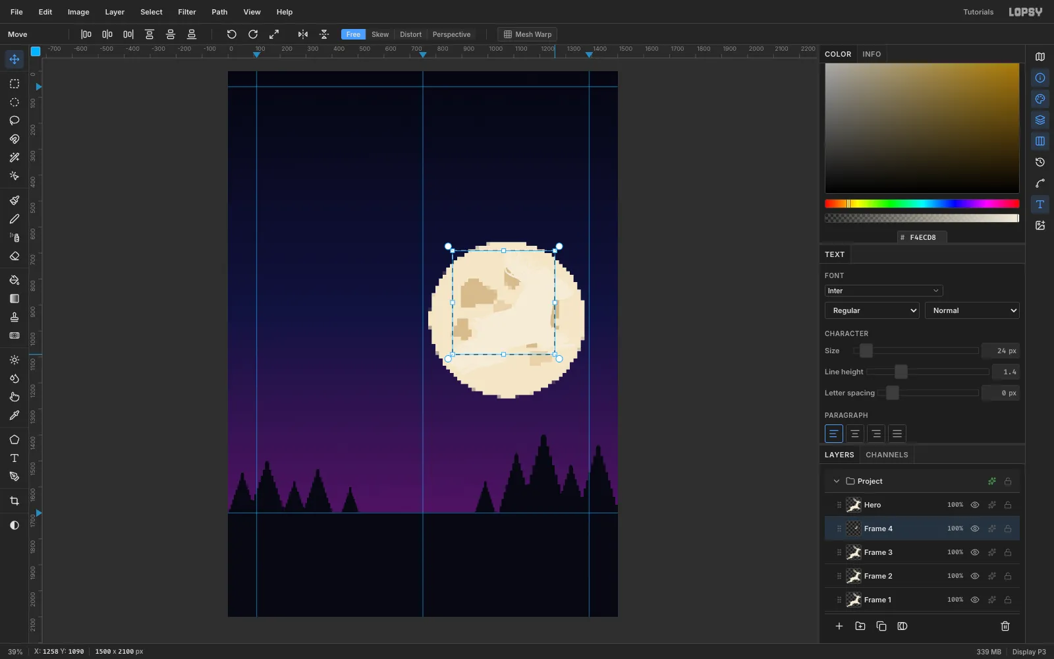Toggle lock on the Project folder

coord(1008,481)
